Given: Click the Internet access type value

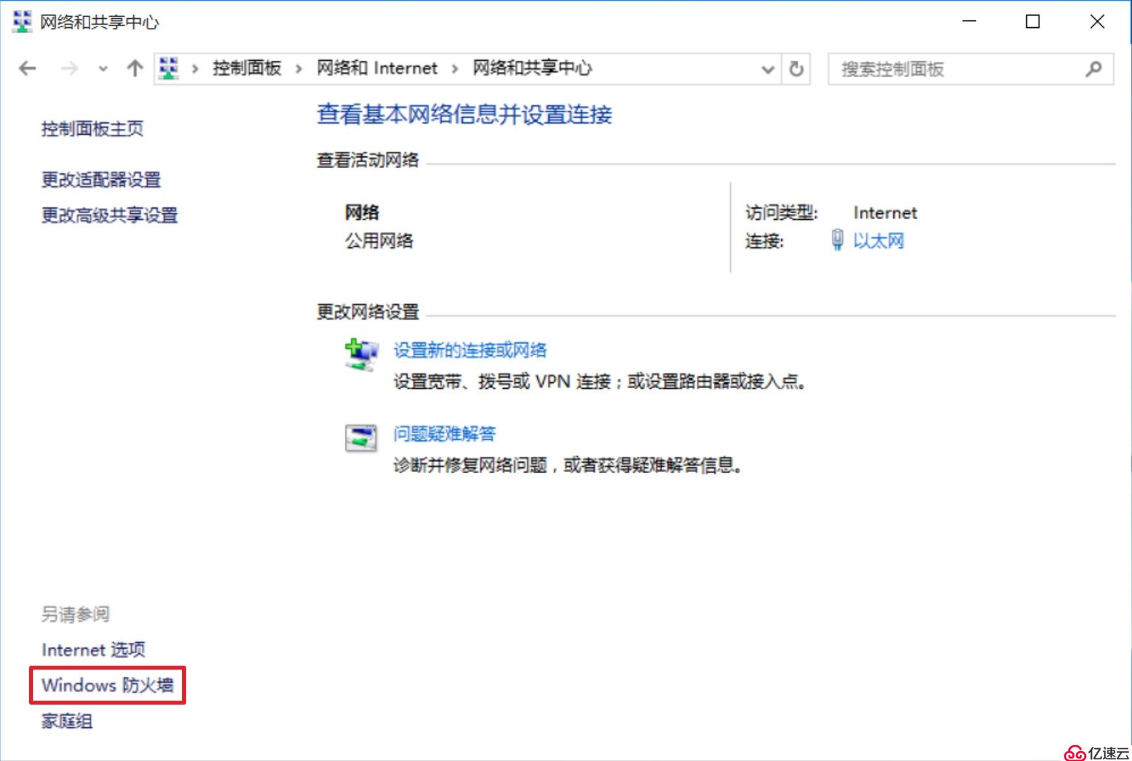Looking at the screenshot, I should coord(885,213).
